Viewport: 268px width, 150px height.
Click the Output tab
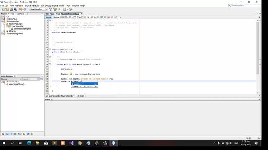(48, 100)
